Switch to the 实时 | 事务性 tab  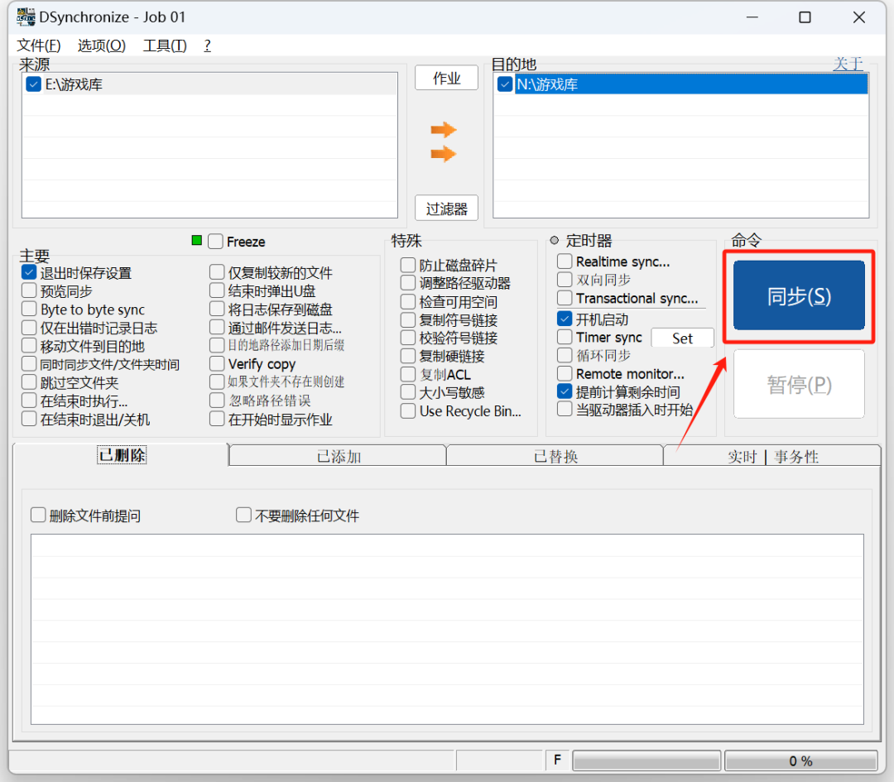772,456
